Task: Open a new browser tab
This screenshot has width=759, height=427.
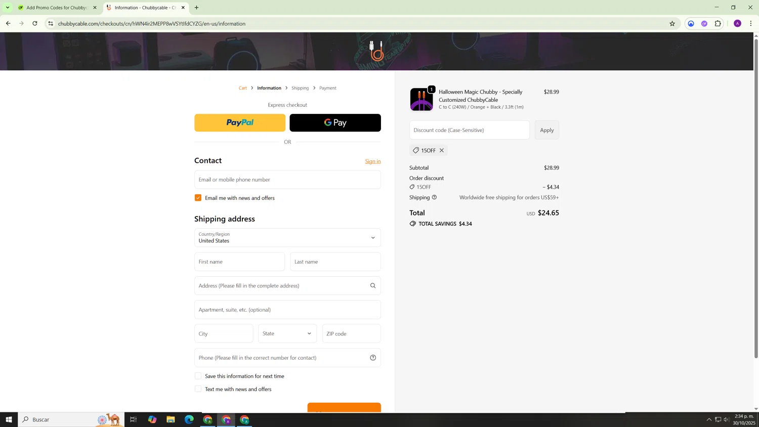Action: (x=196, y=8)
